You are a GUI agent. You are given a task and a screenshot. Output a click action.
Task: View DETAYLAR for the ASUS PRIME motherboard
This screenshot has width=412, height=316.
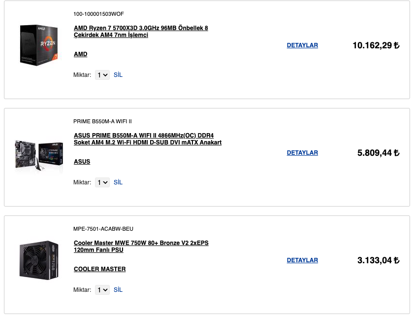[302, 153]
